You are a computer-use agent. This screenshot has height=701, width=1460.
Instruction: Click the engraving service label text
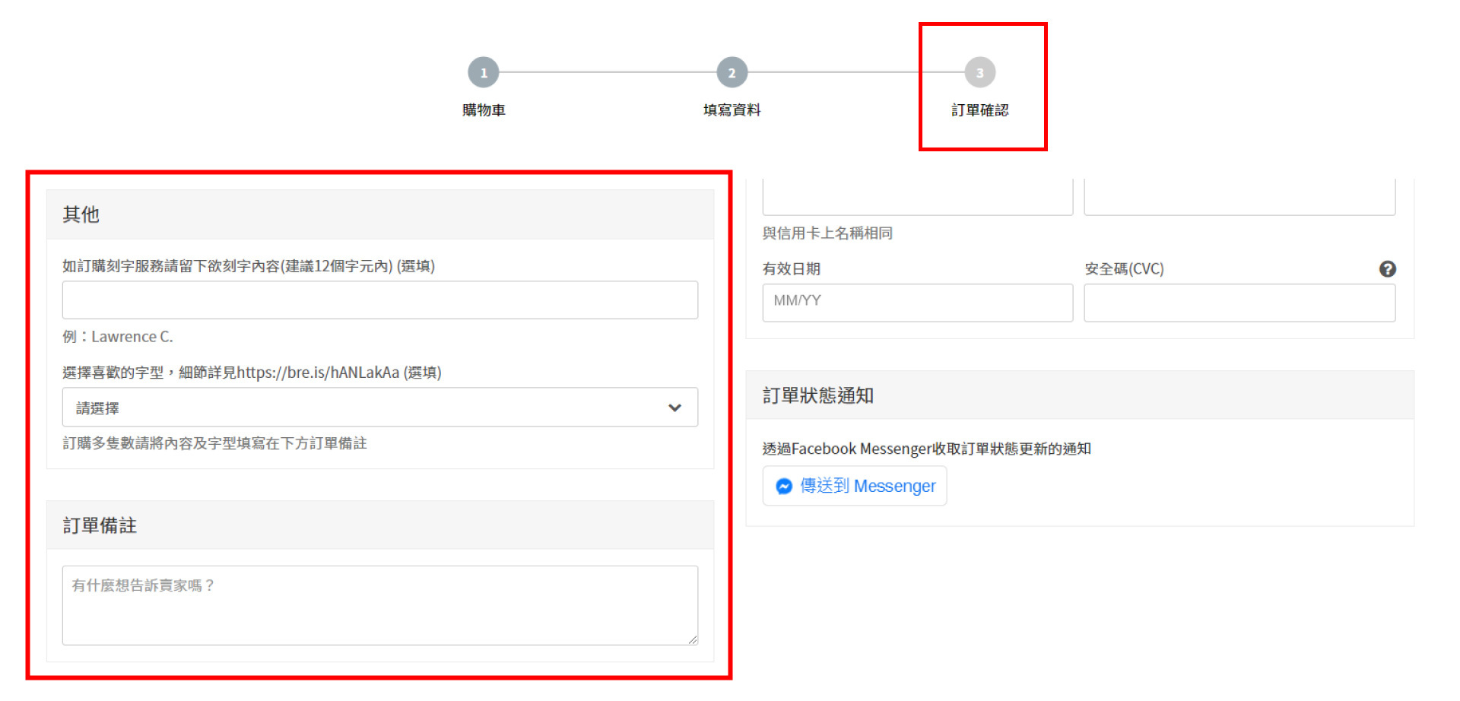point(249,266)
